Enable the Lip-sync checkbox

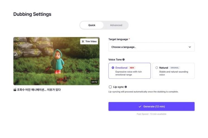coord(110,87)
